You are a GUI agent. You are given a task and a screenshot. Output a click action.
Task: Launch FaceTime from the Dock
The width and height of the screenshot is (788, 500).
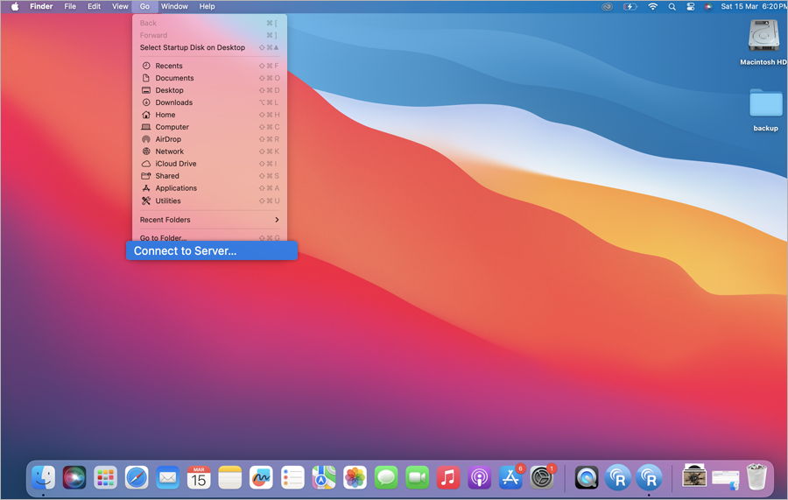coord(417,477)
